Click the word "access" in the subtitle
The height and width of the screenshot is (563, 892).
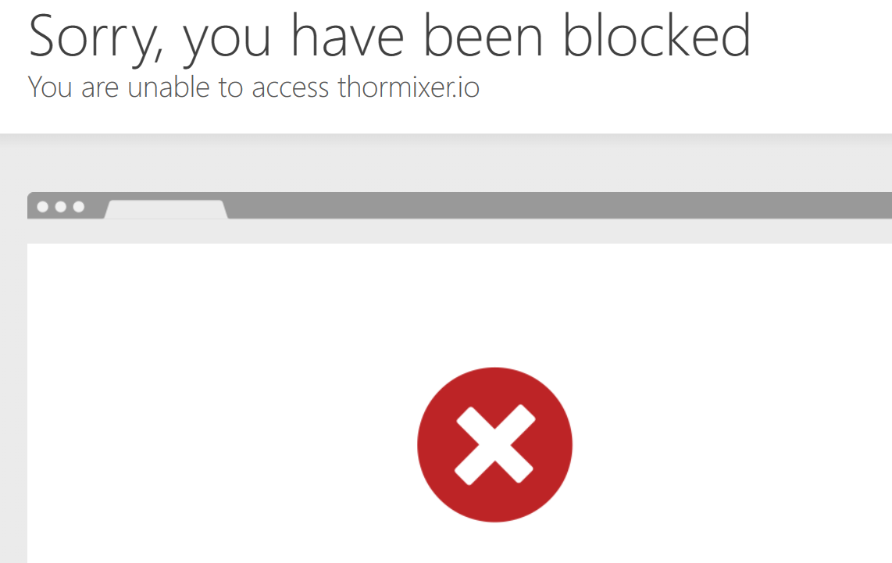pos(290,89)
